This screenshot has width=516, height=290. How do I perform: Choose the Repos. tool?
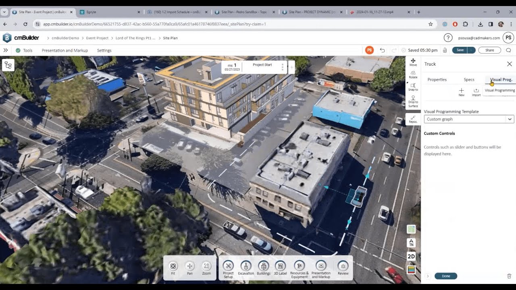[x=413, y=119]
